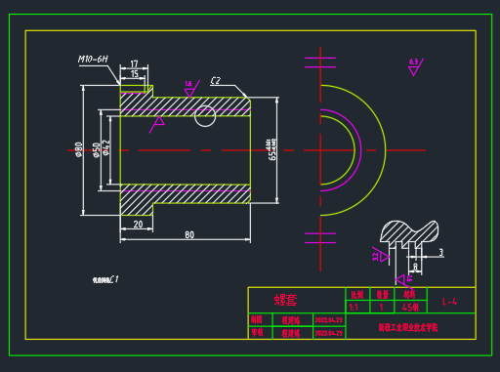Viewport: 500px width, 372px height.
Task: Select the 材料 header cell
Action: coord(410,295)
